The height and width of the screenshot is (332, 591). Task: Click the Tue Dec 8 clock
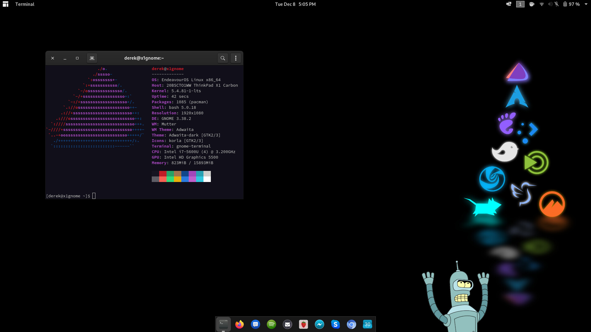coord(295,4)
